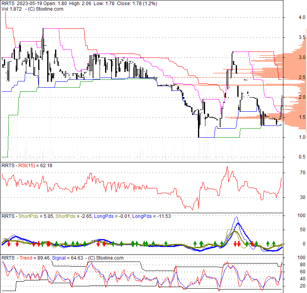
Task: Select the date 2023-05-19 in the header
Action: coord(30,4)
